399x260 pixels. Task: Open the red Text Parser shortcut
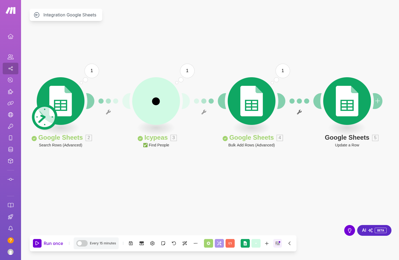tap(230, 243)
